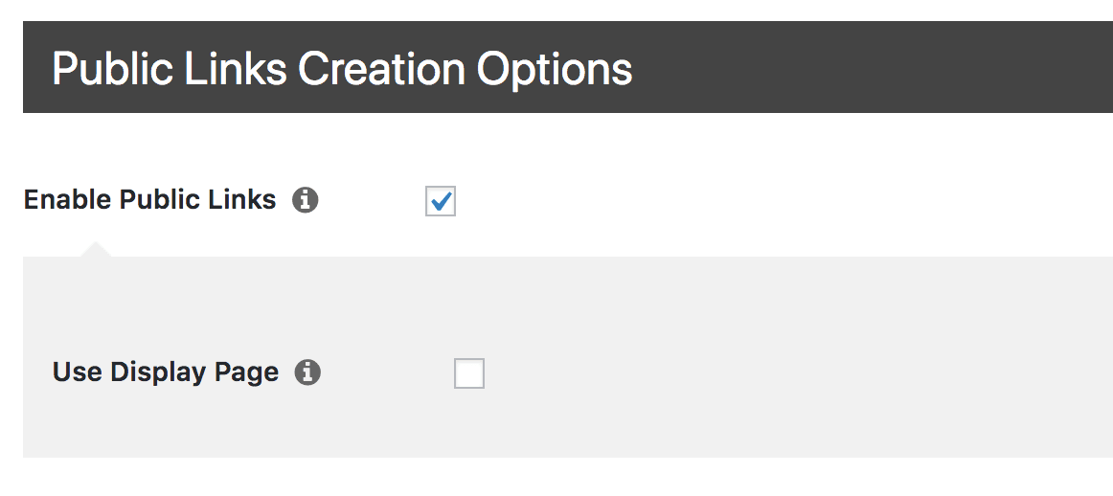Click the Enable Public Links label
The image size is (1113, 496).
pyautogui.click(x=149, y=200)
